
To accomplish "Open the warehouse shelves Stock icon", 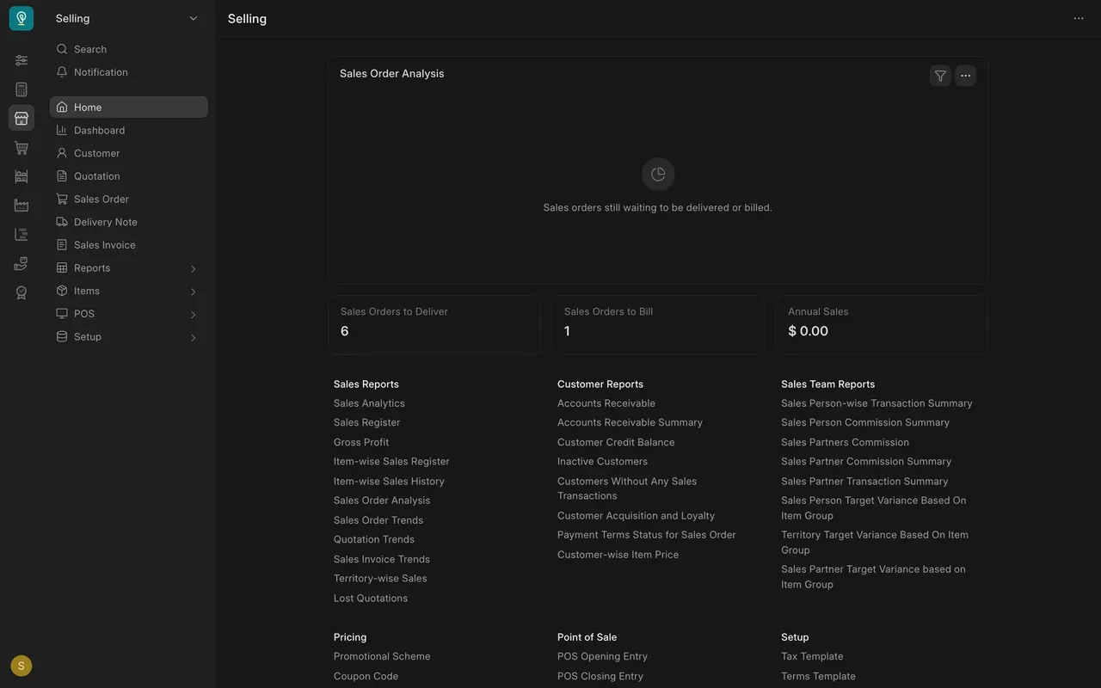I will pos(22,176).
